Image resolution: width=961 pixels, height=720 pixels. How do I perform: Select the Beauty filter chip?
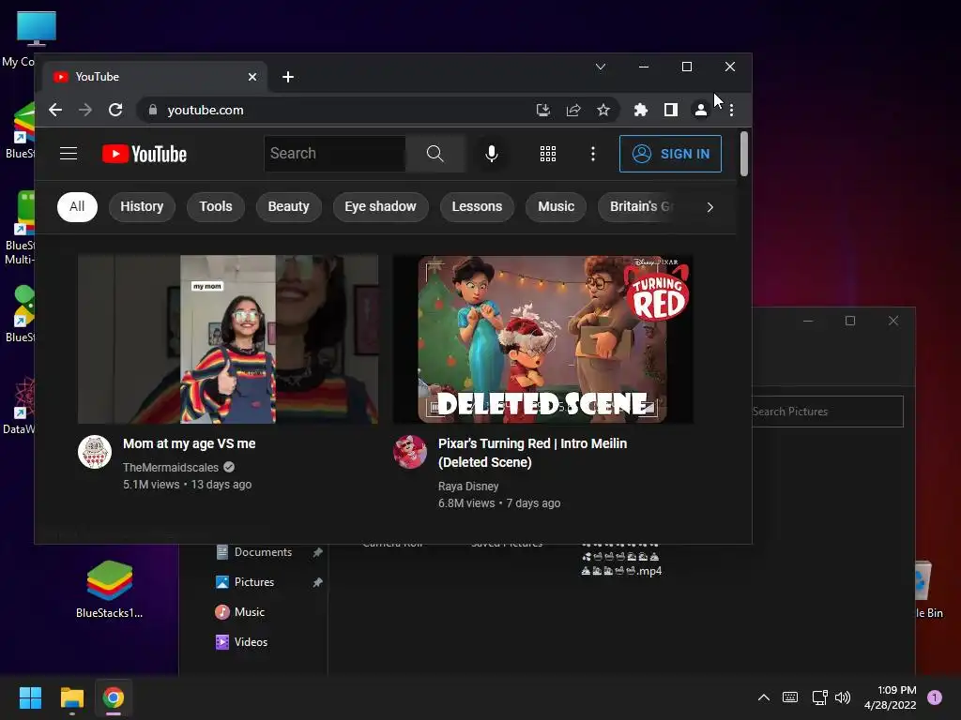pyautogui.click(x=288, y=207)
